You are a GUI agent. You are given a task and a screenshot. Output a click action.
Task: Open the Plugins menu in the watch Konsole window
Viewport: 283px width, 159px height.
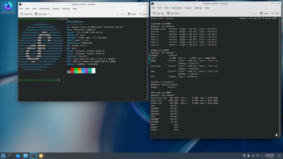point(188,8)
